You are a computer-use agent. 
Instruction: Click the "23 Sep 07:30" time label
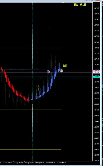click(x=29, y=163)
